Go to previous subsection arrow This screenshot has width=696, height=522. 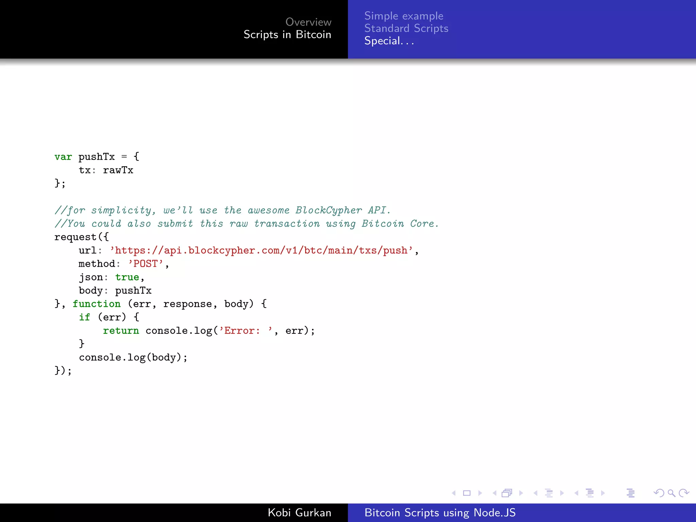pyautogui.click(x=536, y=493)
